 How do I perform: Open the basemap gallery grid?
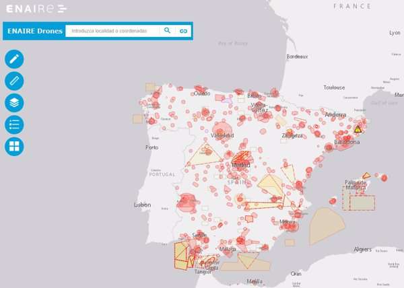coord(14,147)
